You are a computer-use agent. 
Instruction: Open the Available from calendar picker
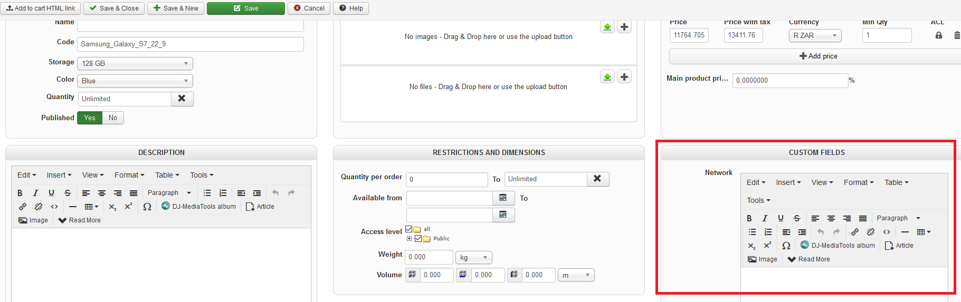point(503,198)
